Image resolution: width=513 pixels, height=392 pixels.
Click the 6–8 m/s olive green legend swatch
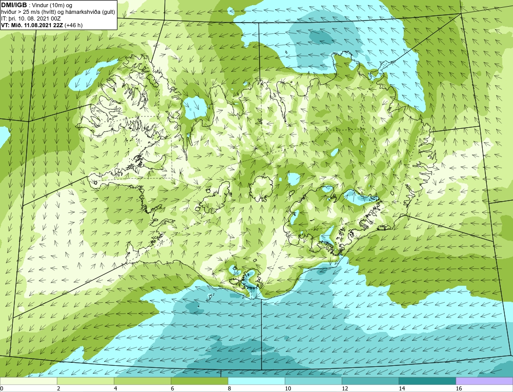(199, 381)
